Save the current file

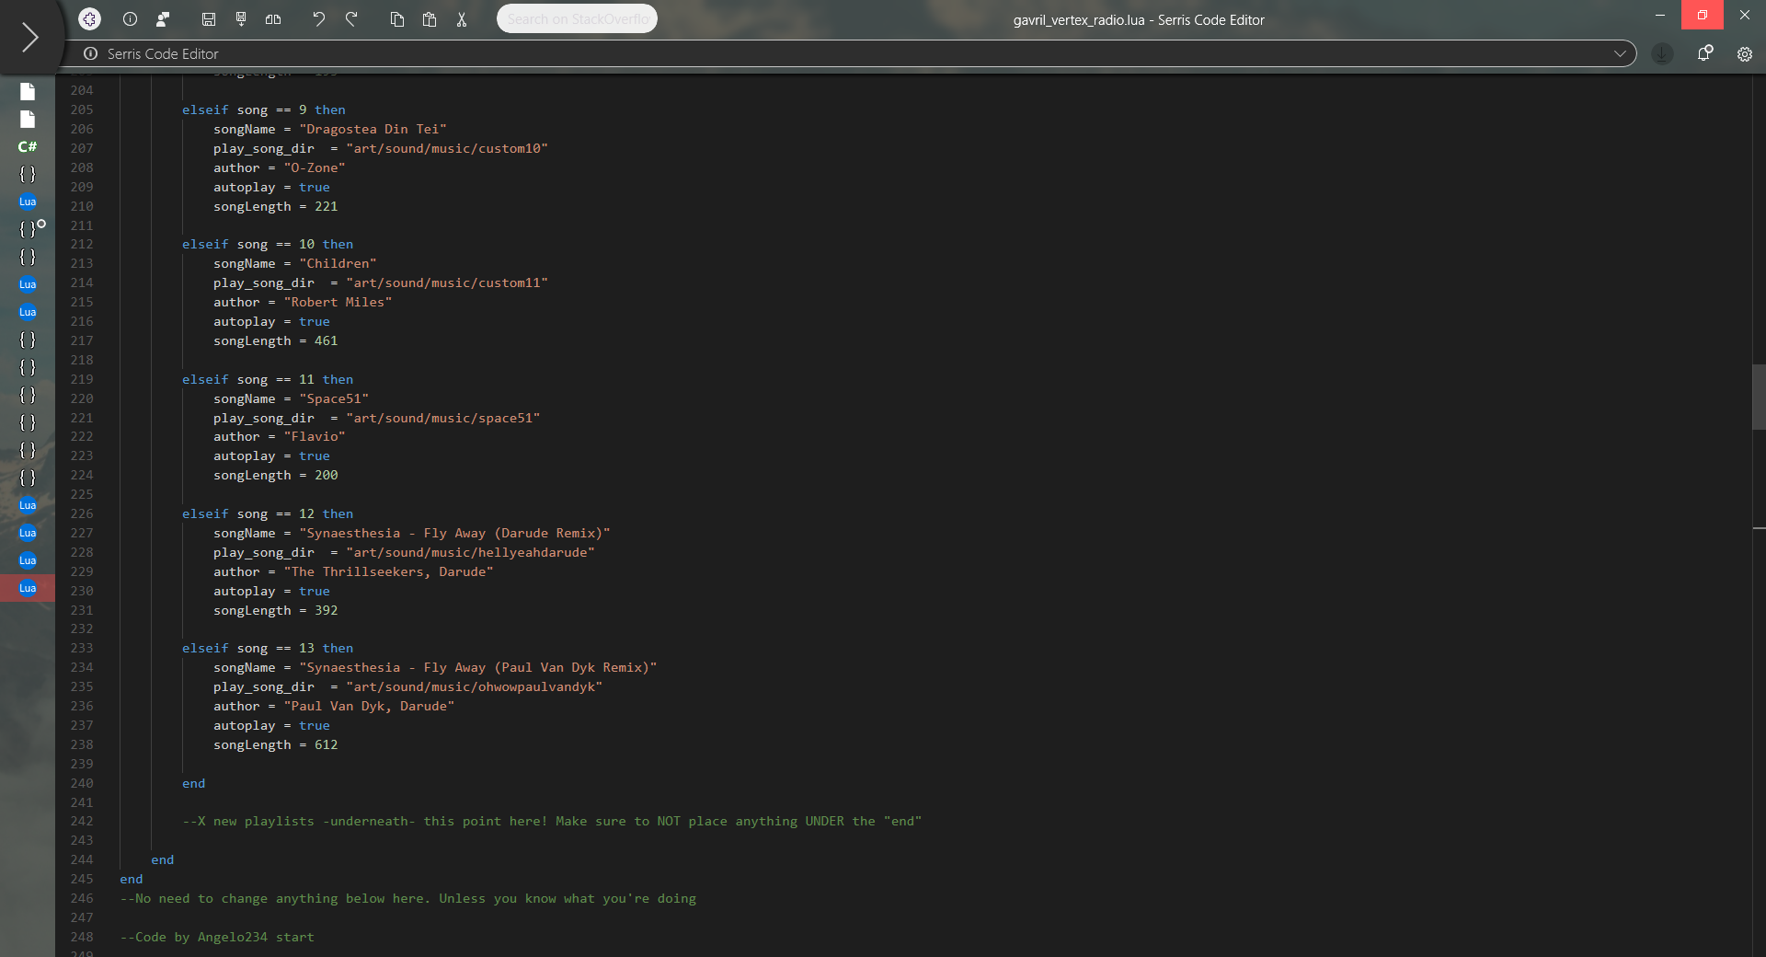point(209,18)
